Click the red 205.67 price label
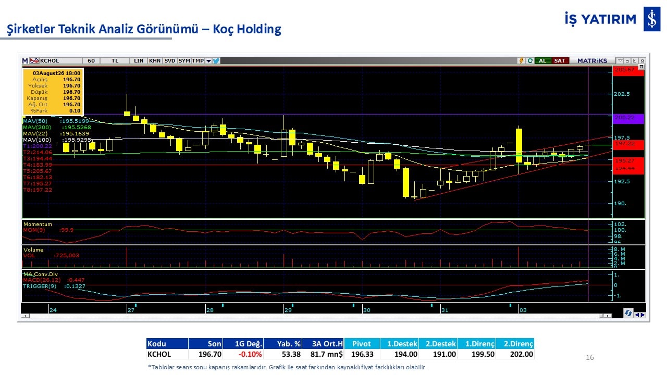This screenshot has width=667, height=375. [629, 71]
